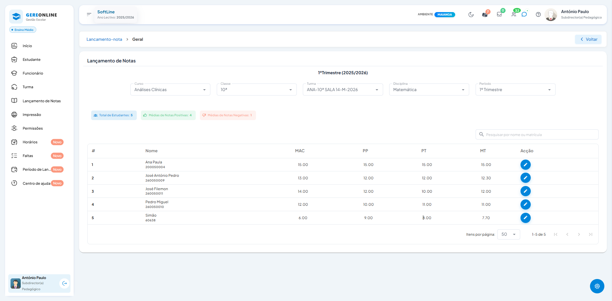Open Impressão in sidebar
The image size is (612, 301).
pyautogui.click(x=32, y=115)
